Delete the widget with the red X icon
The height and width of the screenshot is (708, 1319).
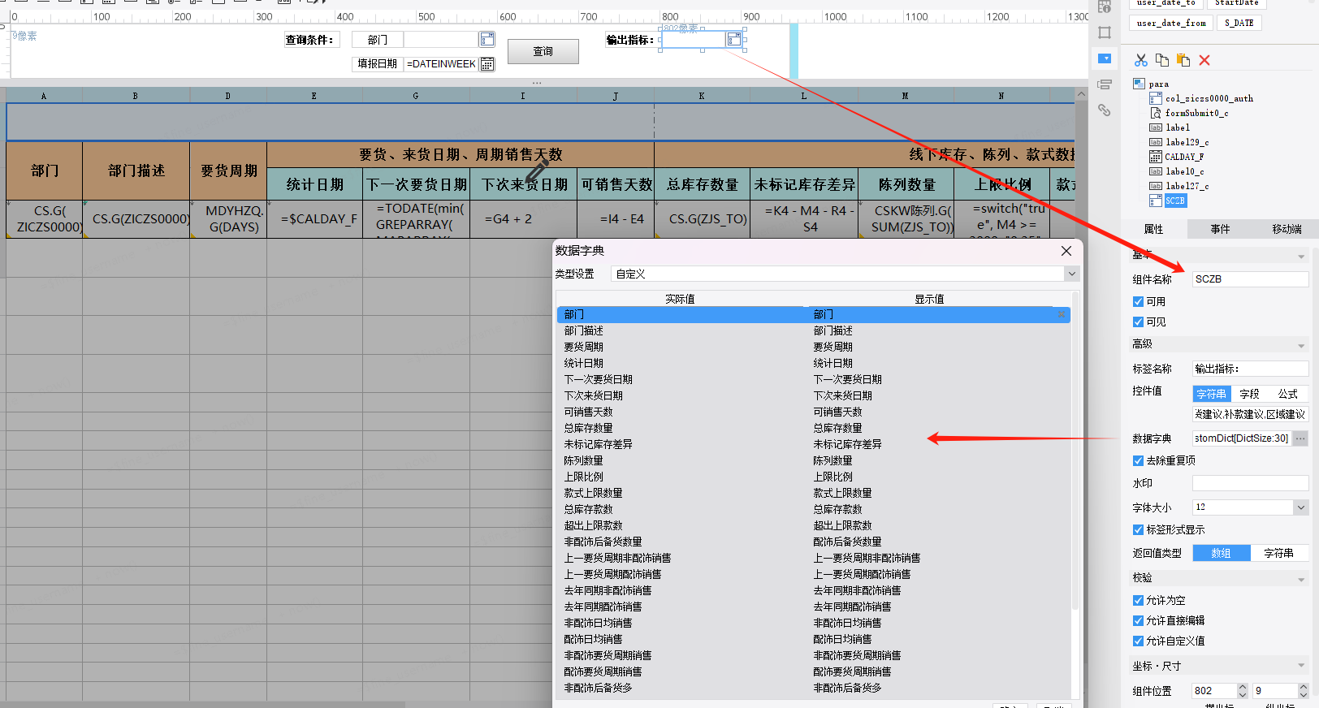[x=1204, y=60]
